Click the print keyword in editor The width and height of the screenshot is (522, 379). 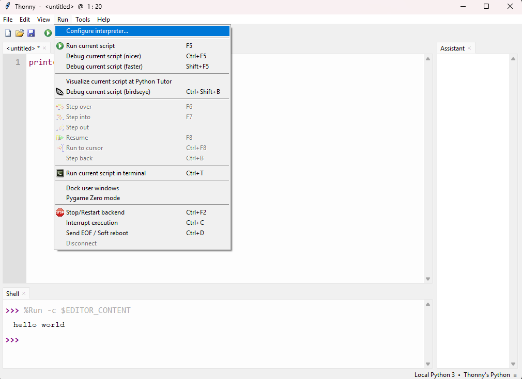pyautogui.click(x=41, y=62)
